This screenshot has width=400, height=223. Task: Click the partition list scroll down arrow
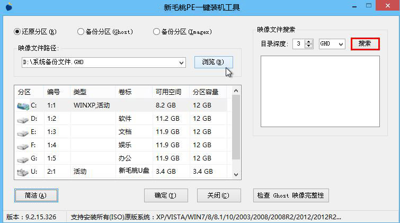point(236,174)
